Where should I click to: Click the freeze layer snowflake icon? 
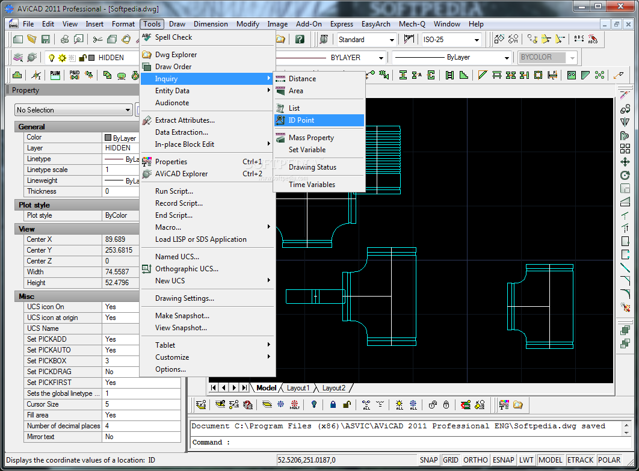[281, 405]
